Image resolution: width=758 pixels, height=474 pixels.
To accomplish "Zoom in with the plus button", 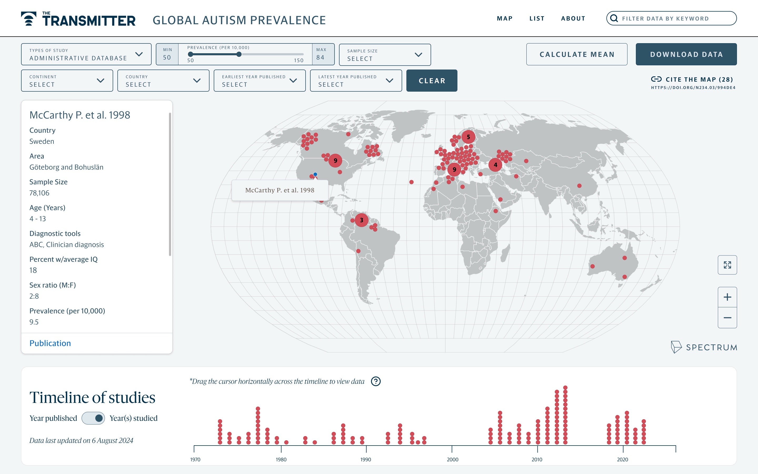I will 727,297.
